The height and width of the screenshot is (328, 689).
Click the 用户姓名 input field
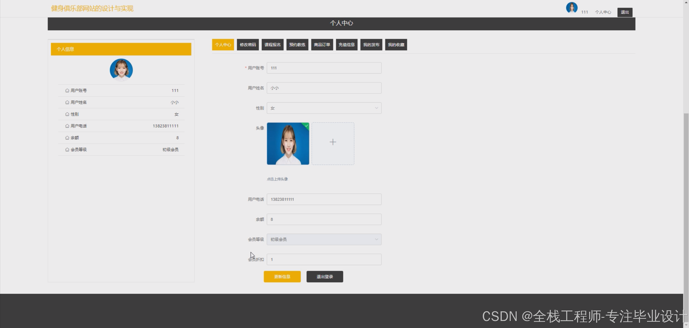pyautogui.click(x=324, y=88)
